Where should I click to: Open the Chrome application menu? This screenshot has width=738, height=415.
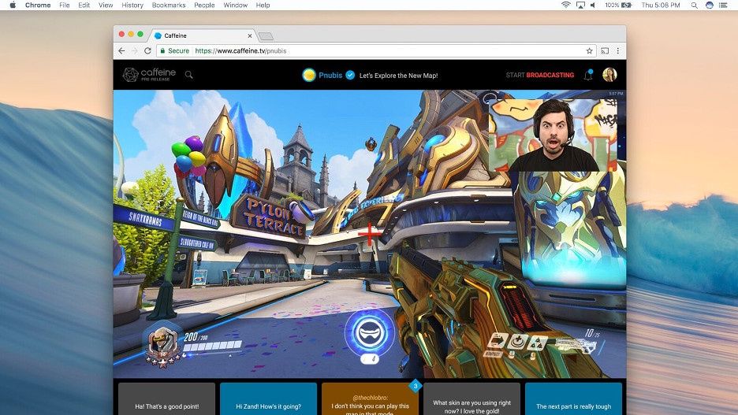[38, 6]
